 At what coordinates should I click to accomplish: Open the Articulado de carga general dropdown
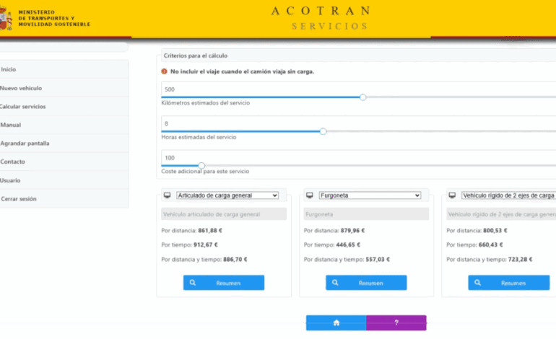click(x=227, y=195)
